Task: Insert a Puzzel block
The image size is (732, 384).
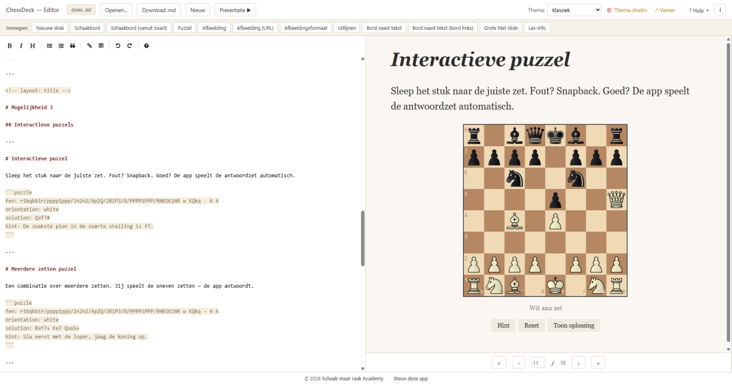Action: [x=185, y=28]
